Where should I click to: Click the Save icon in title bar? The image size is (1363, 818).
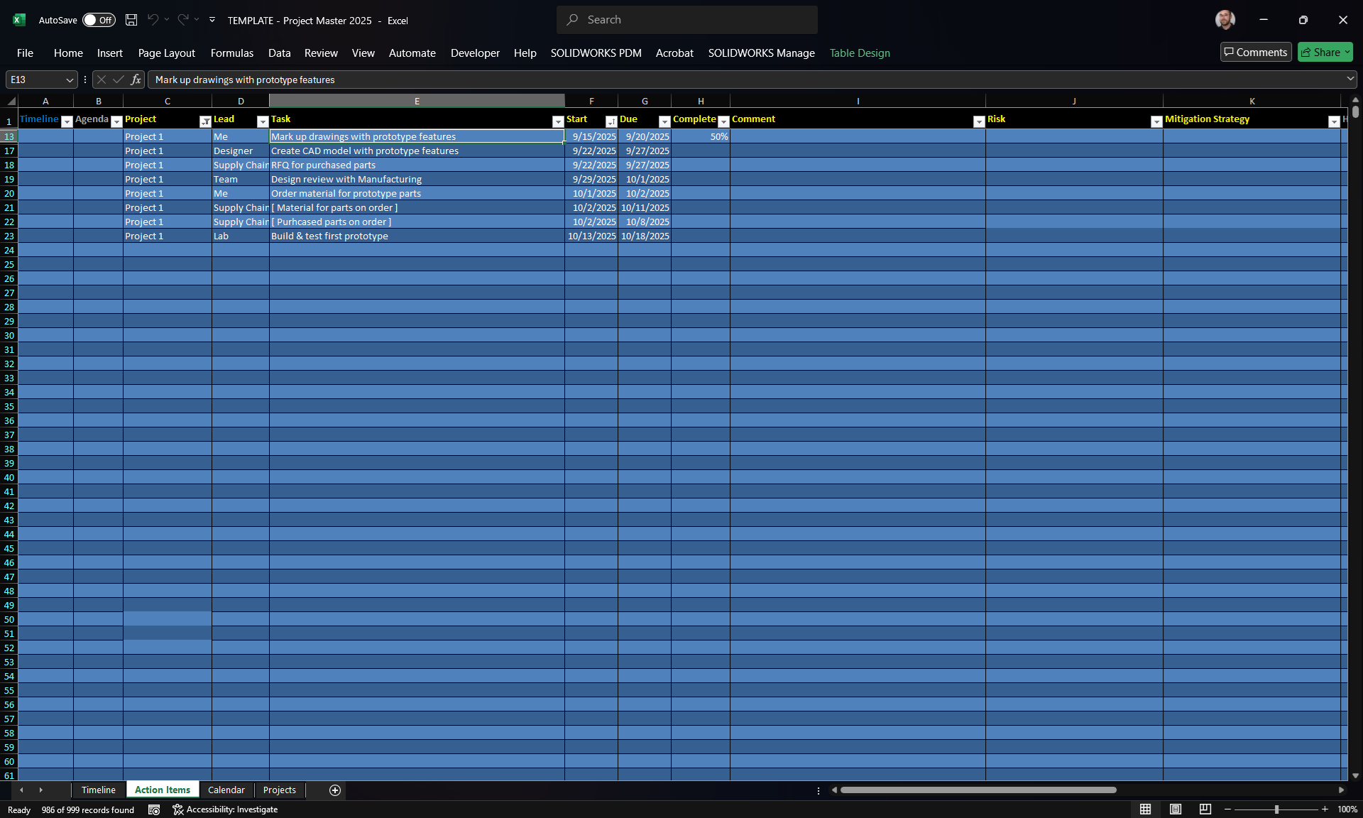click(131, 20)
